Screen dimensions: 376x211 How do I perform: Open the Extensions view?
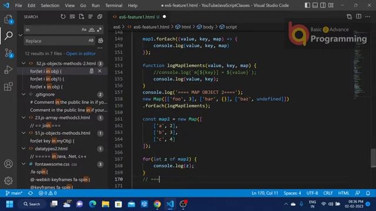click(x=8, y=86)
